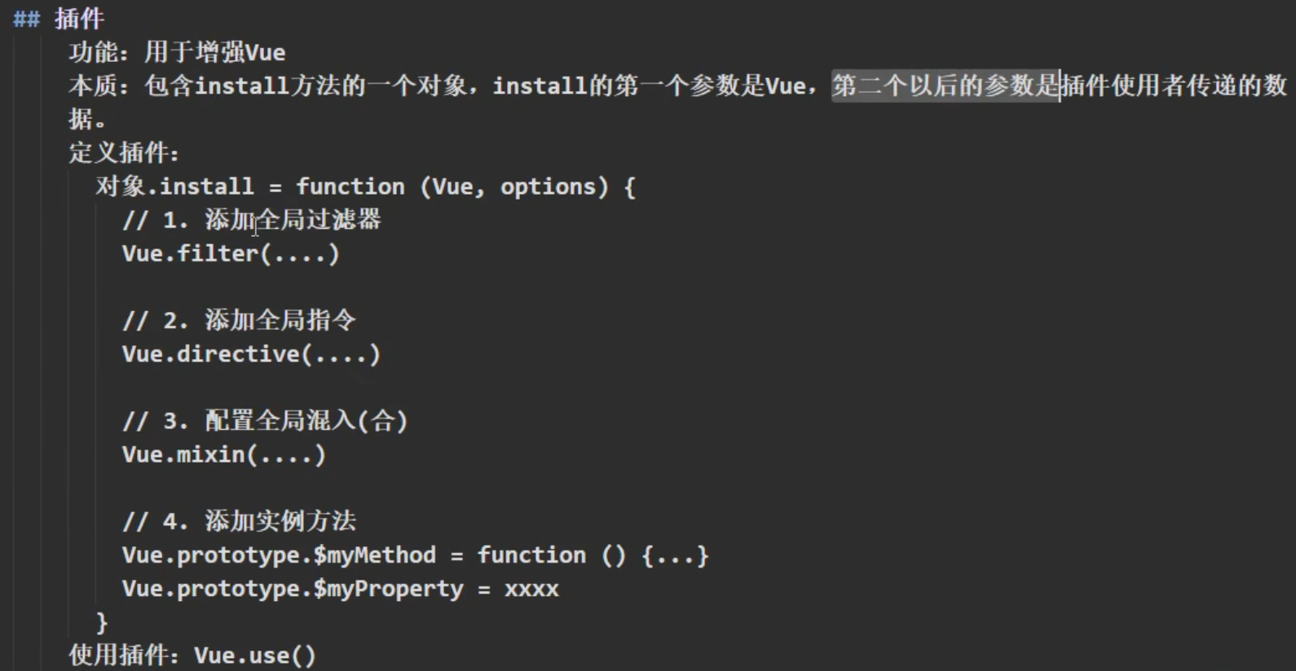Click the "## 插件" heading line
Screen dimensions: 1296x671
(x=59, y=19)
